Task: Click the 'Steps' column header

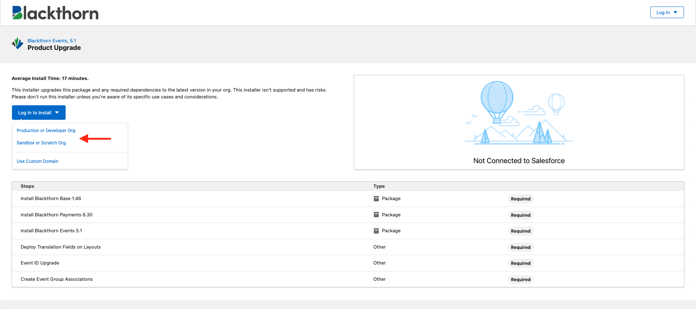Action: coord(27,186)
